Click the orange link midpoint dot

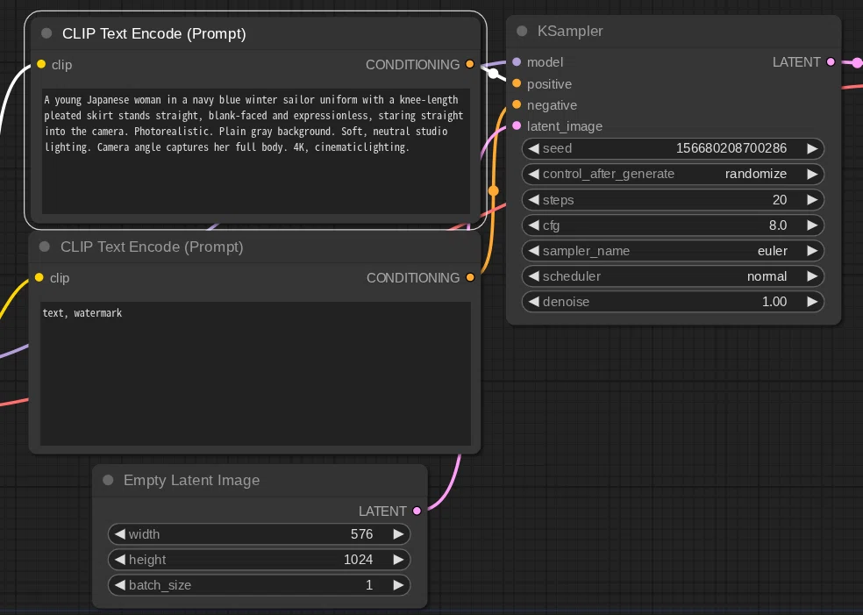click(494, 191)
